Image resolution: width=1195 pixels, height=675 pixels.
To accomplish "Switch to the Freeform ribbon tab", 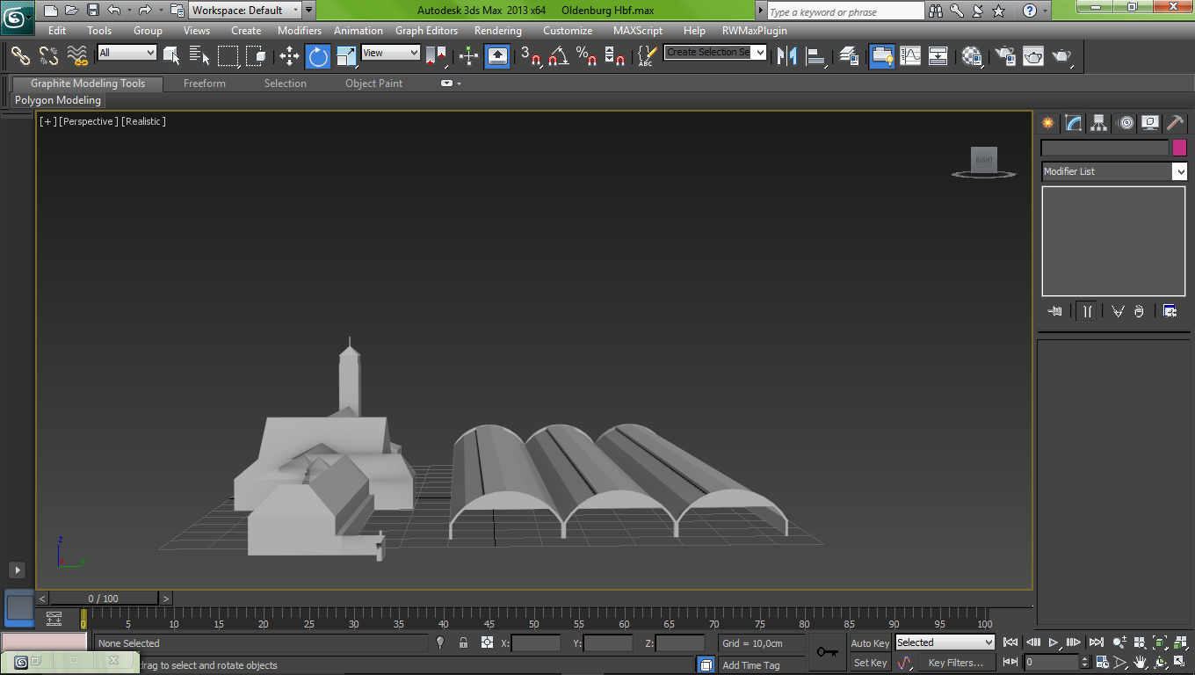I will [x=204, y=83].
